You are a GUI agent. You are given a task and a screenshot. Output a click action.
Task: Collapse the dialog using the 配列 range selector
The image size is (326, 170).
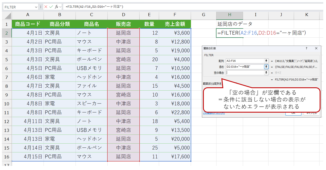(266, 61)
